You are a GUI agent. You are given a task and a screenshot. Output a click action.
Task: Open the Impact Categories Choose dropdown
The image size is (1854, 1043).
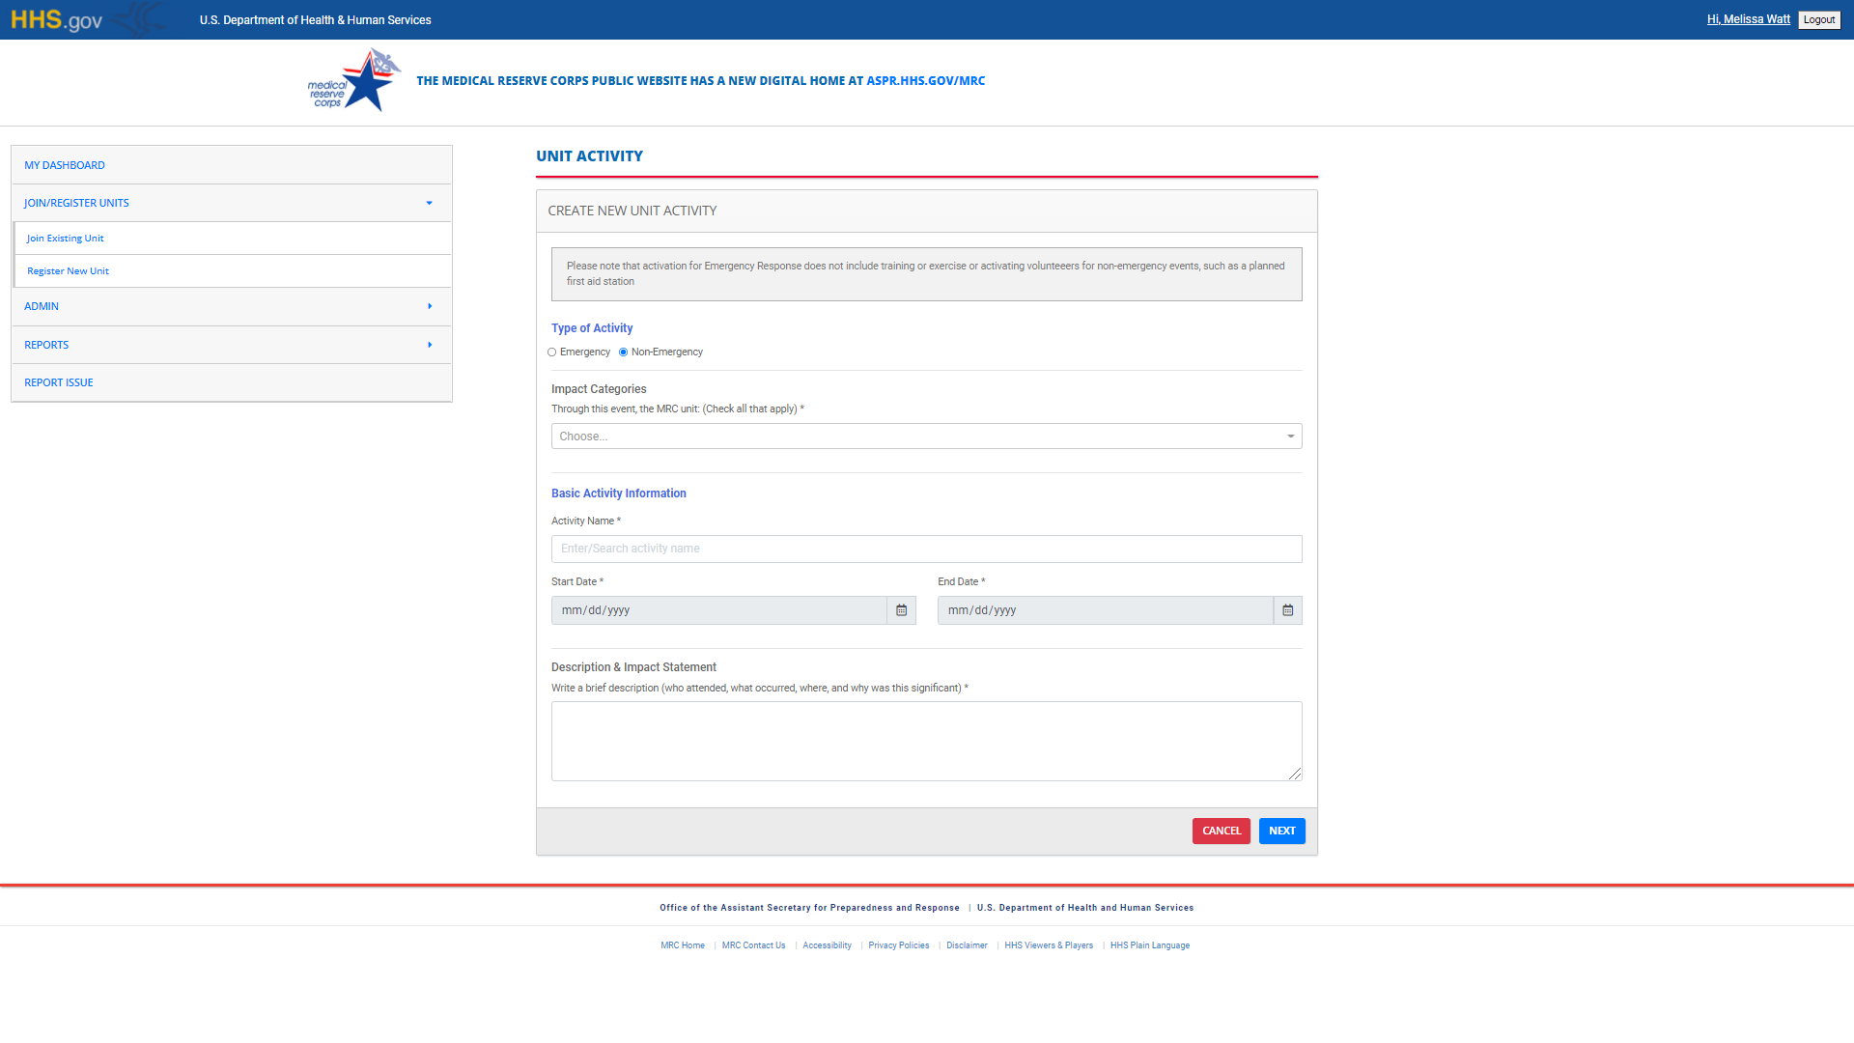click(925, 437)
